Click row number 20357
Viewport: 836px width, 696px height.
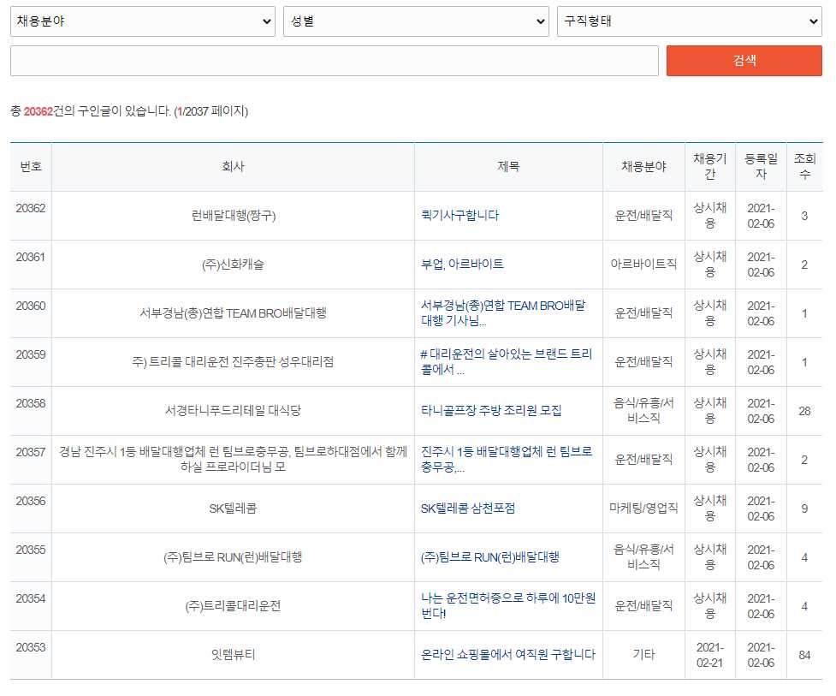(x=31, y=452)
